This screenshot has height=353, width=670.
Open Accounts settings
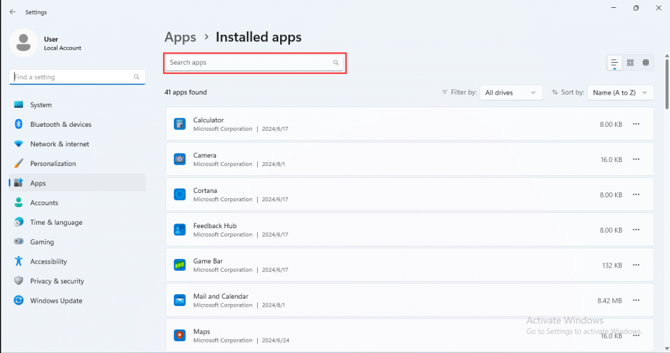coord(77,203)
